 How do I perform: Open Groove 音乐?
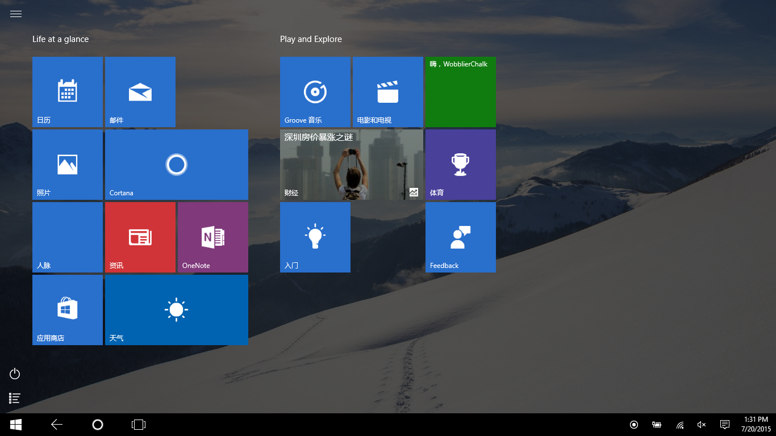315,91
